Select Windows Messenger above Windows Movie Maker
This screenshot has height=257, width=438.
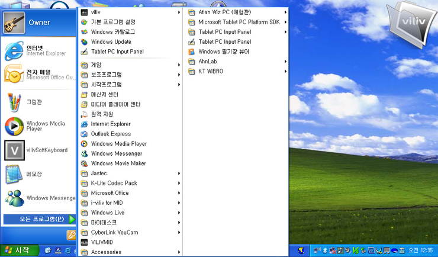(130, 153)
